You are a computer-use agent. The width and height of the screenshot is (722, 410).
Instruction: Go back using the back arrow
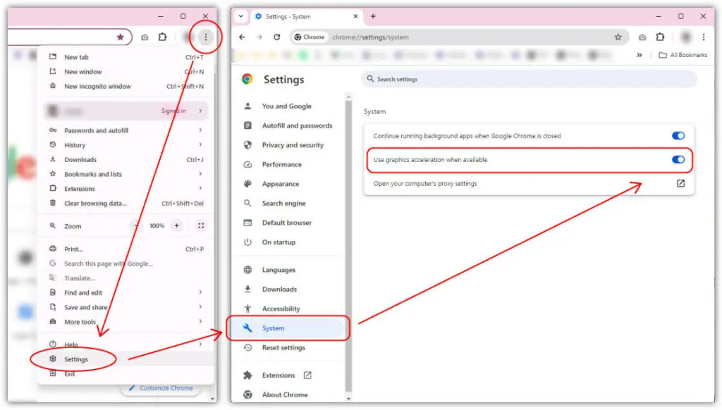coord(242,37)
